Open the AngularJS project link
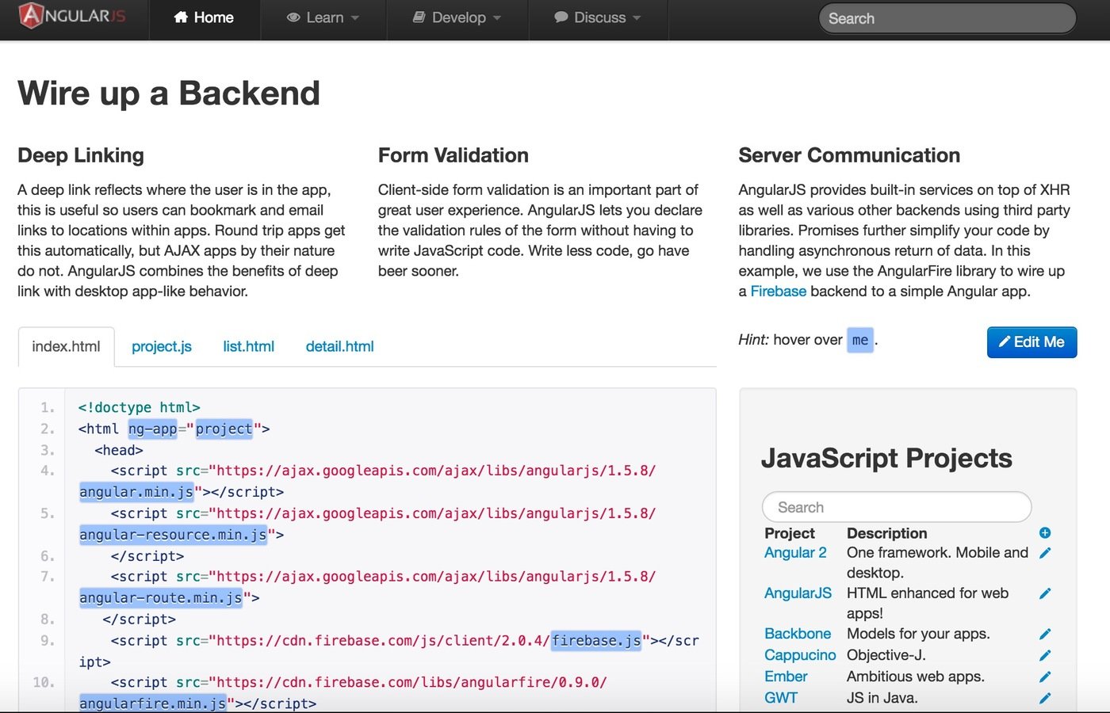Image resolution: width=1110 pixels, height=713 pixels. [x=798, y=593]
